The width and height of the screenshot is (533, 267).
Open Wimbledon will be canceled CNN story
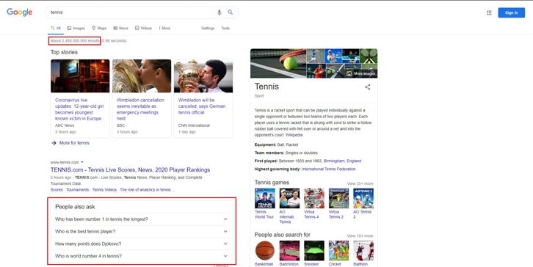202,106
